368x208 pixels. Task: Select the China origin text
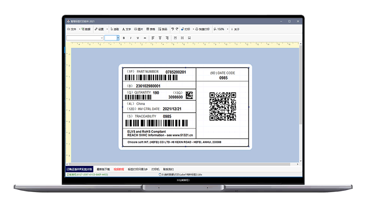point(141,104)
